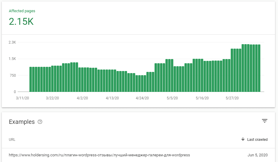Screen dimensions: 278x162
Task: Select the Affected pages metric card
Action: (x=22, y=18)
